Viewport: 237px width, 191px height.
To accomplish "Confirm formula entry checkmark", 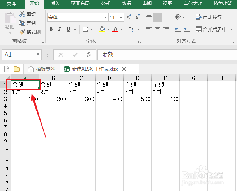I will [75, 55].
